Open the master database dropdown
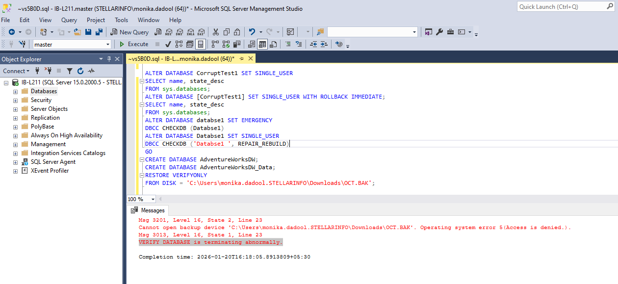618x284 pixels. click(108, 44)
